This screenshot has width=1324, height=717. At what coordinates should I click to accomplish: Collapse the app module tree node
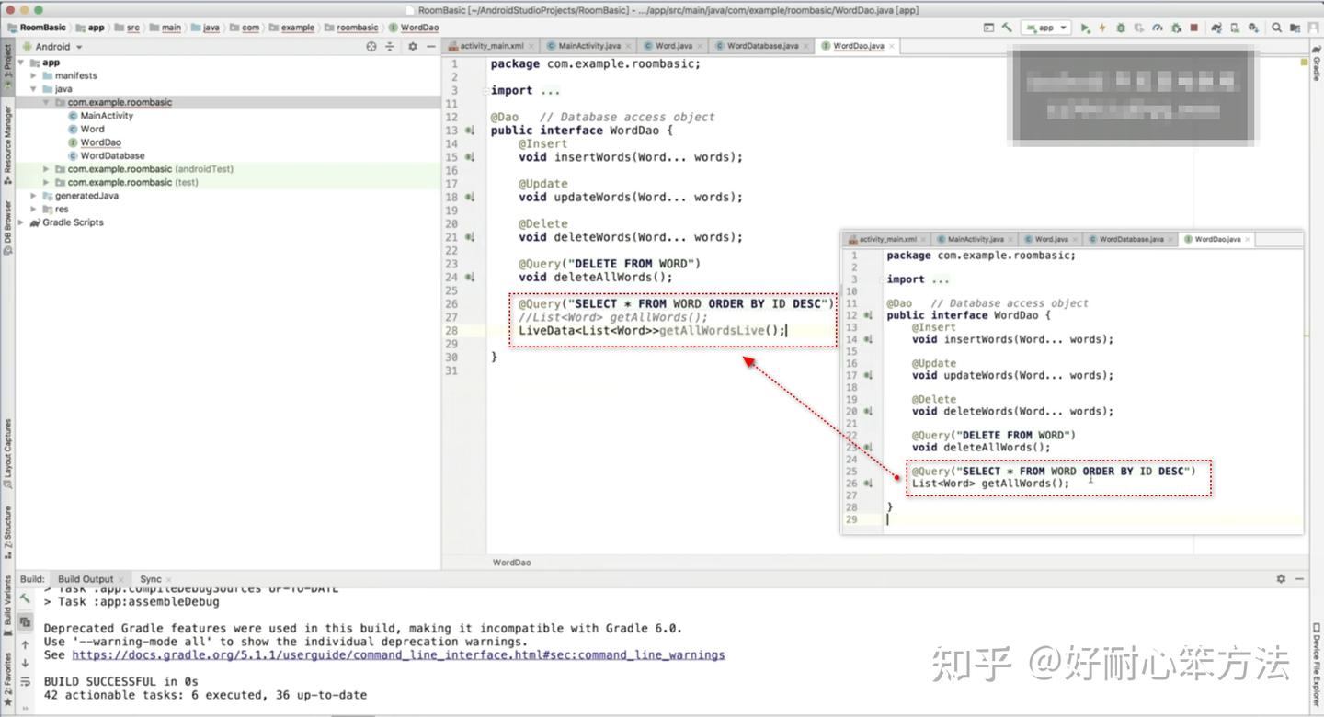(x=21, y=63)
